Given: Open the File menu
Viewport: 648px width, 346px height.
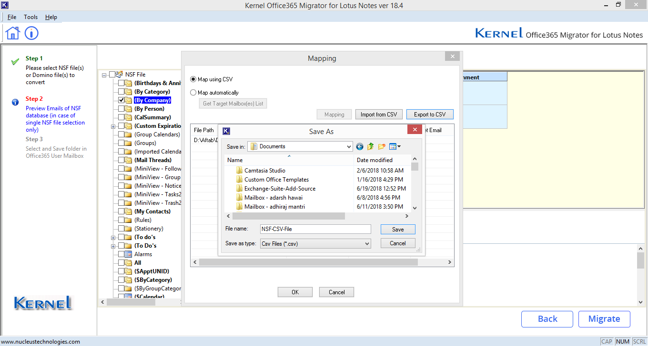Looking at the screenshot, I should [12, 17].
